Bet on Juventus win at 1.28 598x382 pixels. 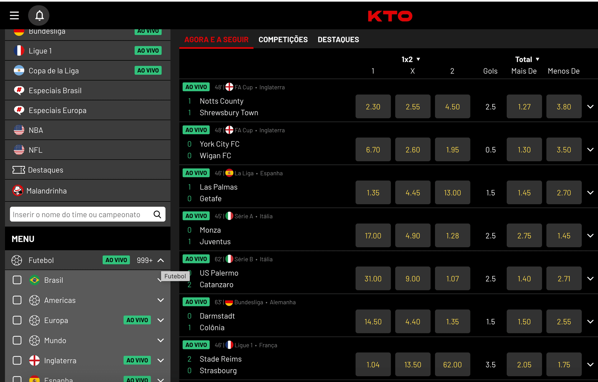pos(452,235)
